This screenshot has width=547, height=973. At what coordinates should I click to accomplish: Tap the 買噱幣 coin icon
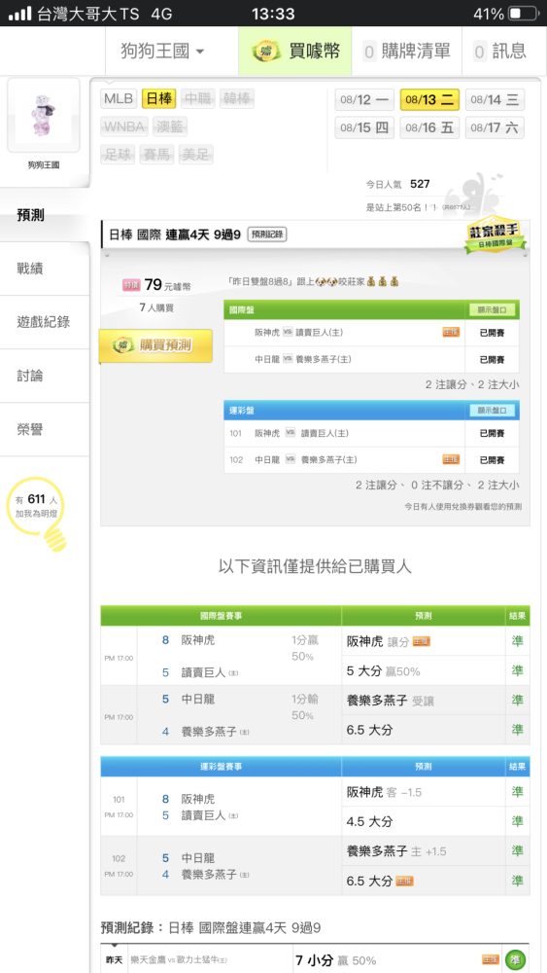coord(266,51)
